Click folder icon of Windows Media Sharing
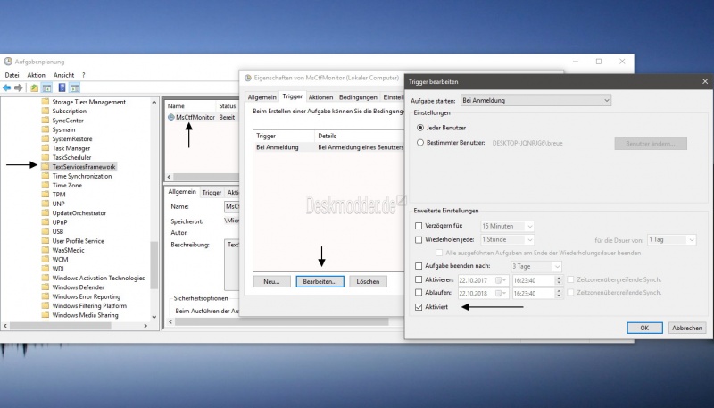The image size is (714, 408). click(x=46, y=314)
